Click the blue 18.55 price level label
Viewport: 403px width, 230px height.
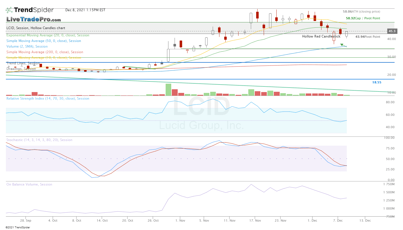click(x=376, y=82)
